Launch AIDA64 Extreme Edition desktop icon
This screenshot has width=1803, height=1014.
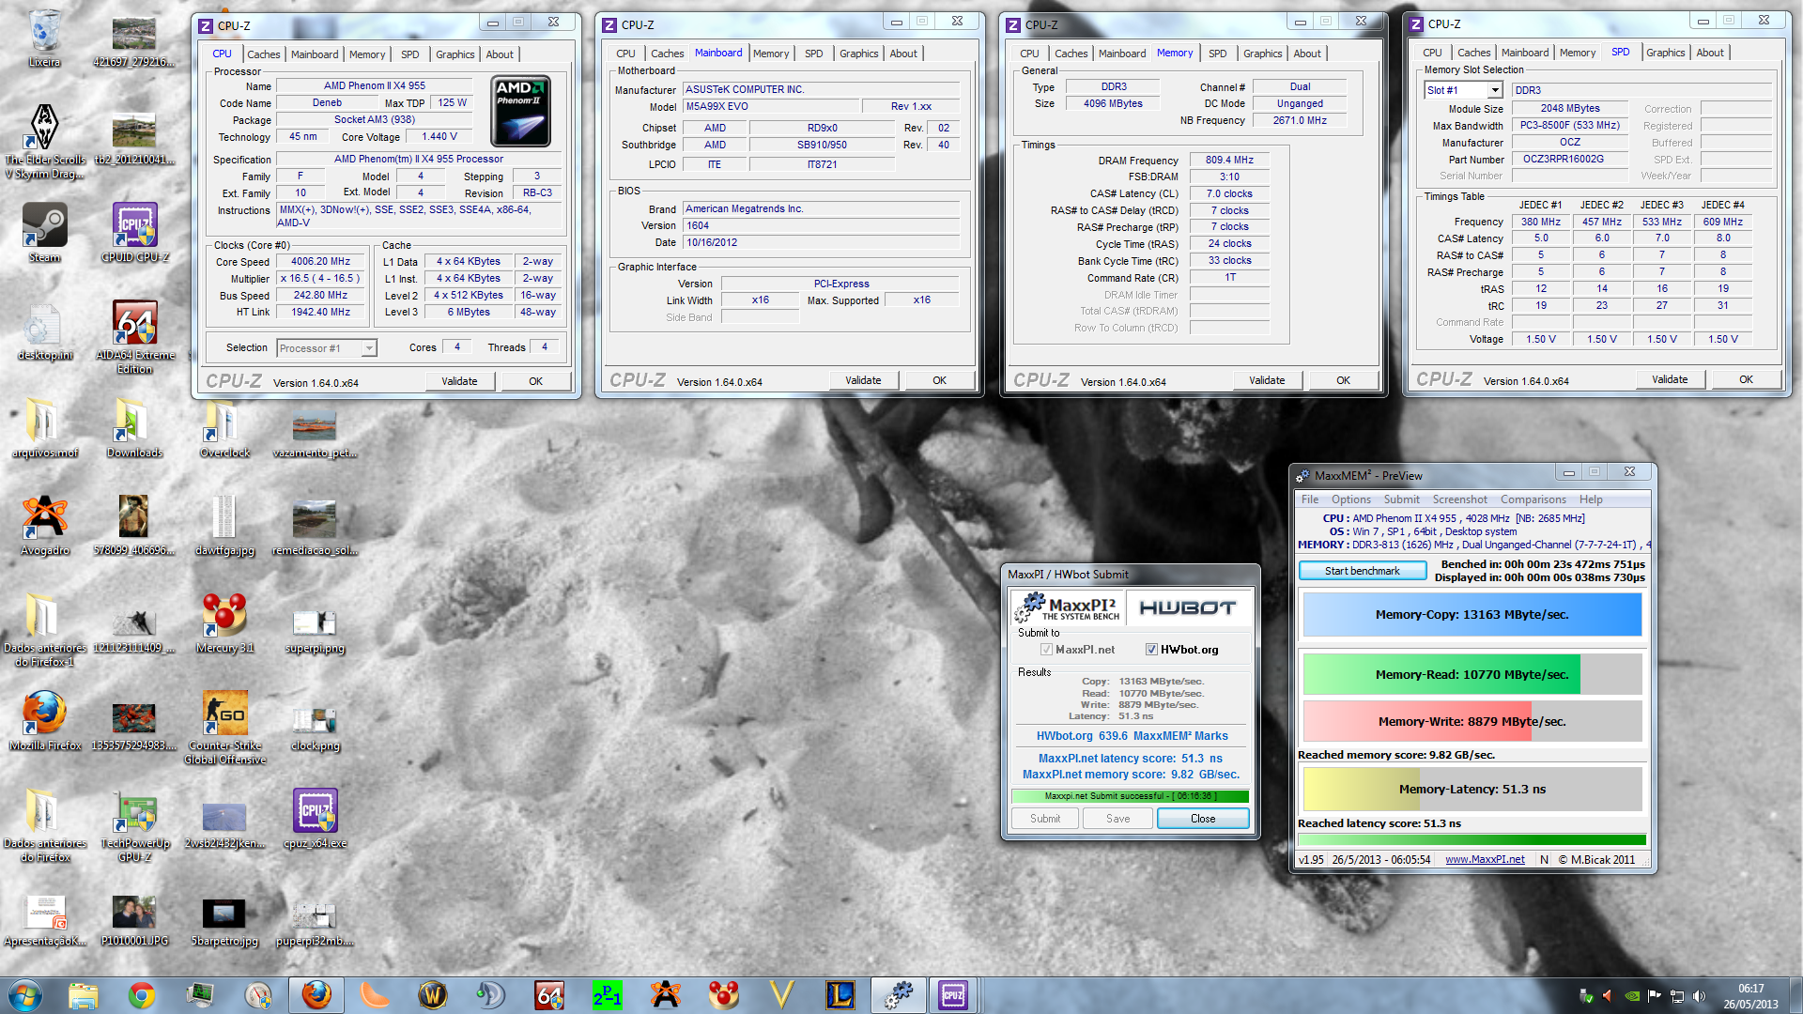[135, 336]
